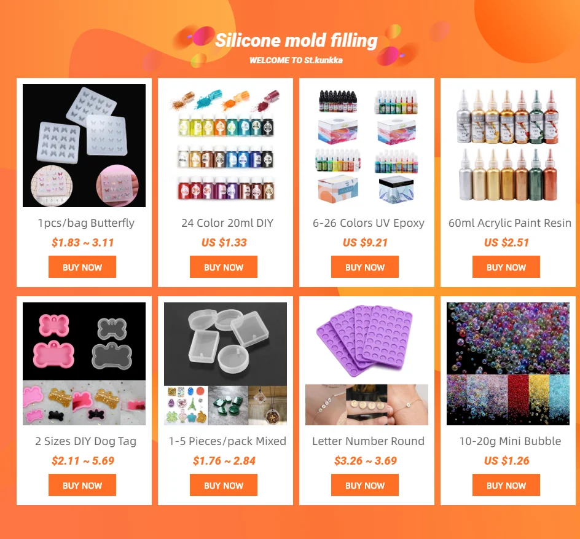Open the 10-20g Mini Bubble title link
Image resolution: width=580 pixels, height=539 pixels.
[510, 441]
